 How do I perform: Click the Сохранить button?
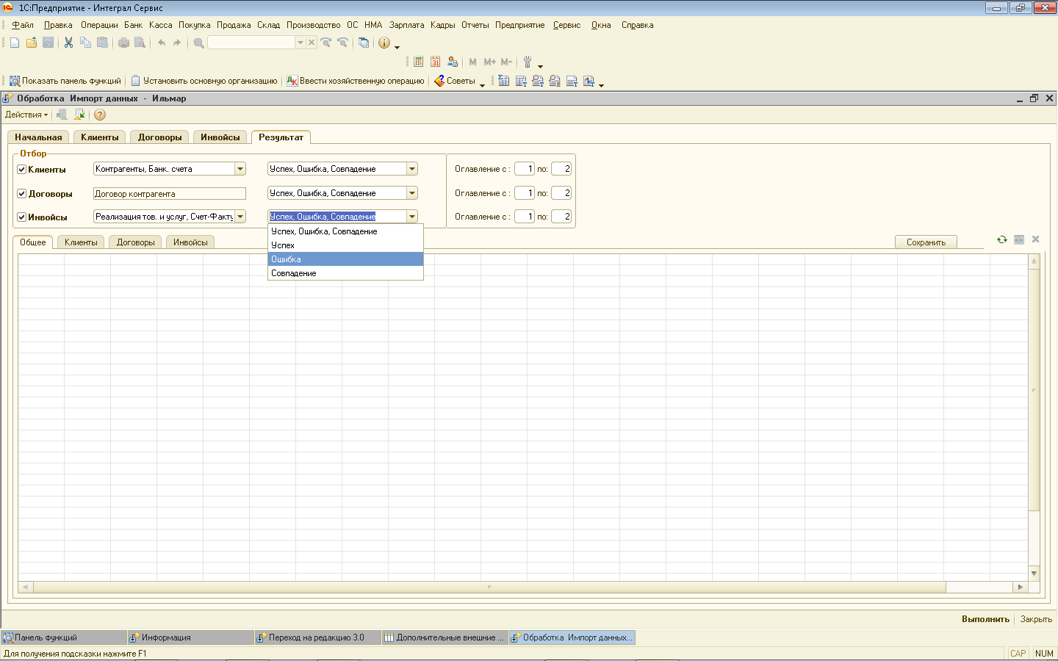click(926, 242)
